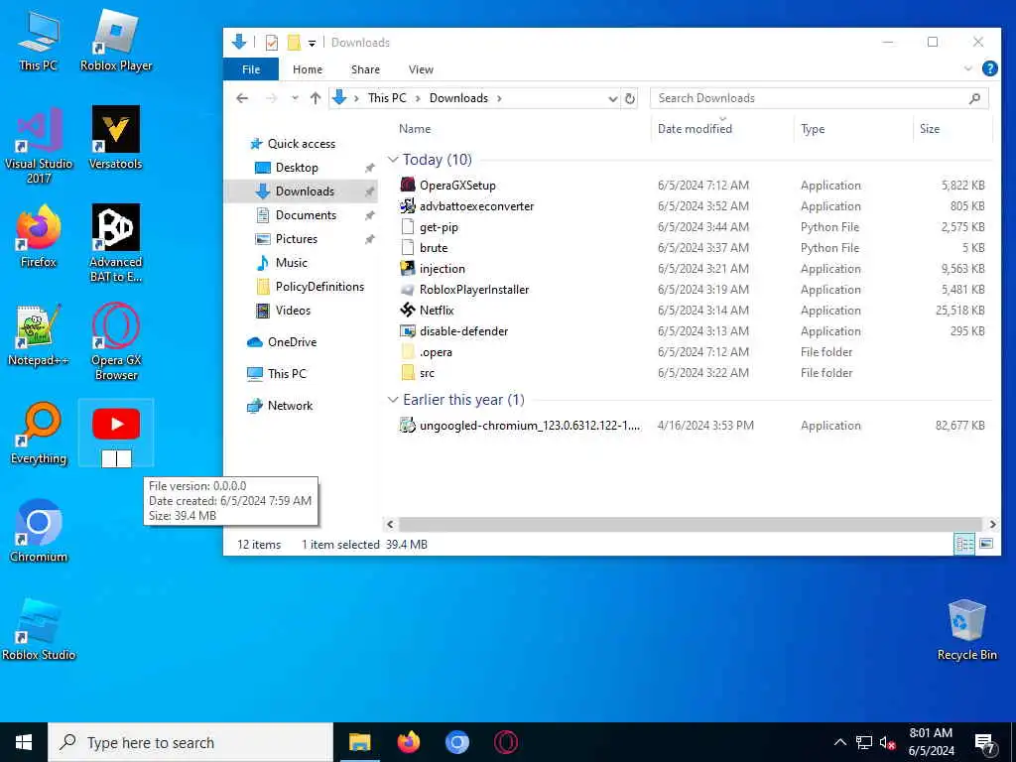The height and width of the screenshot is (762, 1016).
Task: Switch to large thumbnails view
Action: coord(985,544)
